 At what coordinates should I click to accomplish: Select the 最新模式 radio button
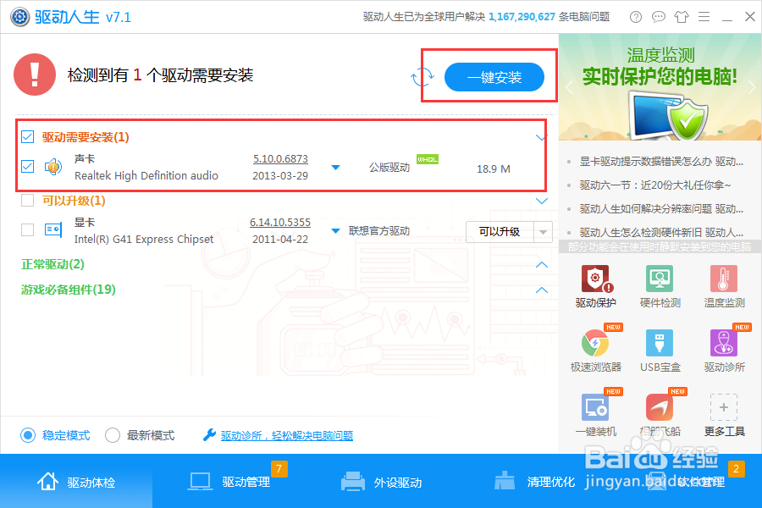point(112,434)
